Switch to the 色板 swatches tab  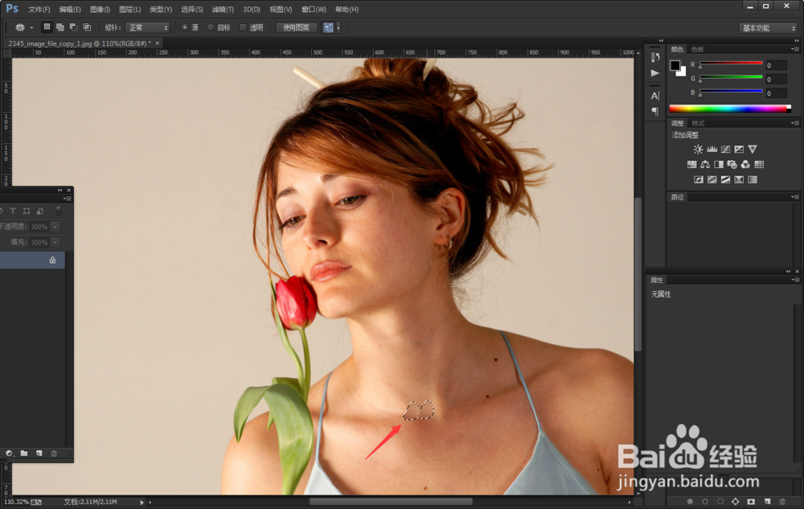(697, 49)
